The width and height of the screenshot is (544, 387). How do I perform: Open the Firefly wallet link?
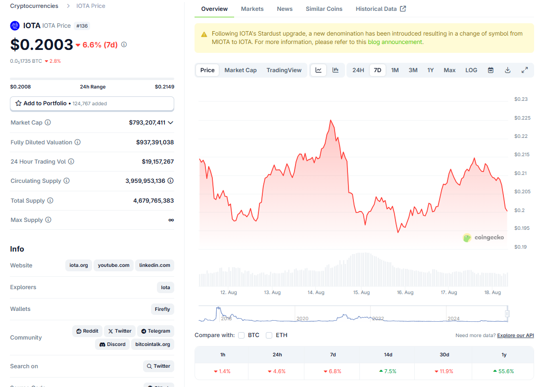(x=162, y=309)
